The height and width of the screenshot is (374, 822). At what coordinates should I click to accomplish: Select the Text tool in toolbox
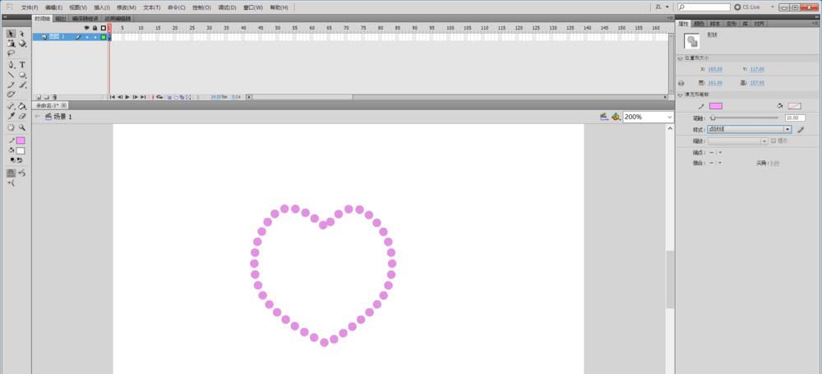click(x=22, y=64)
